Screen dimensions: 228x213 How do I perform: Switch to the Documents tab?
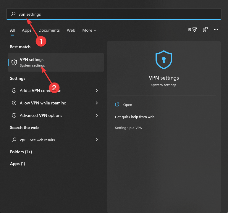coord(49,30)
